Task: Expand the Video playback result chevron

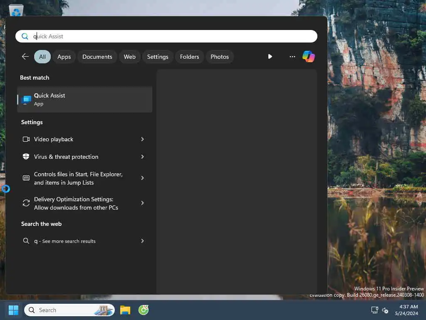Action: [x=142, y=139]
